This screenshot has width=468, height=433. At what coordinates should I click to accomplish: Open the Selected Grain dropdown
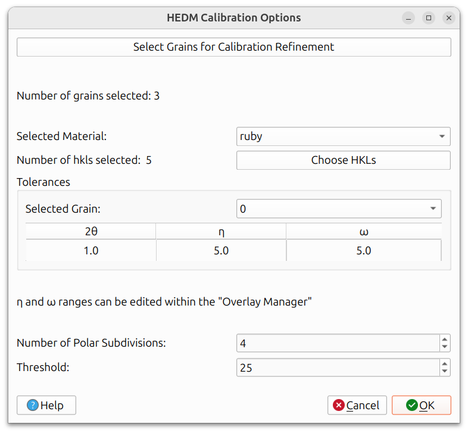tap(339, 208)
